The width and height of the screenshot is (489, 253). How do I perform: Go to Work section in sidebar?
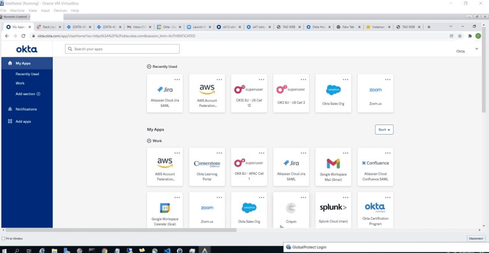click(x=20, y=83)
